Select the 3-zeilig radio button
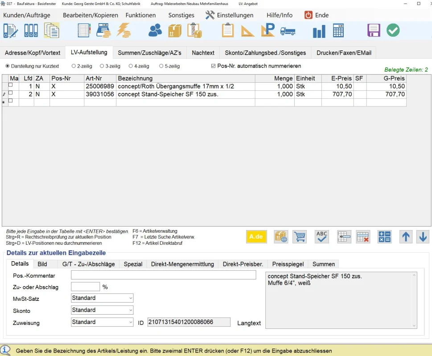This screenshot has height=356, width=432. tap(102, 66)
